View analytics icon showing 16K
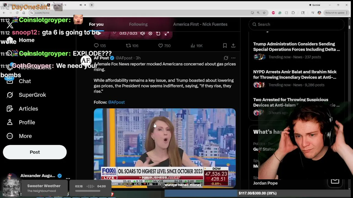The height and width of the screenshot is (198, 353). coord(192,46)
